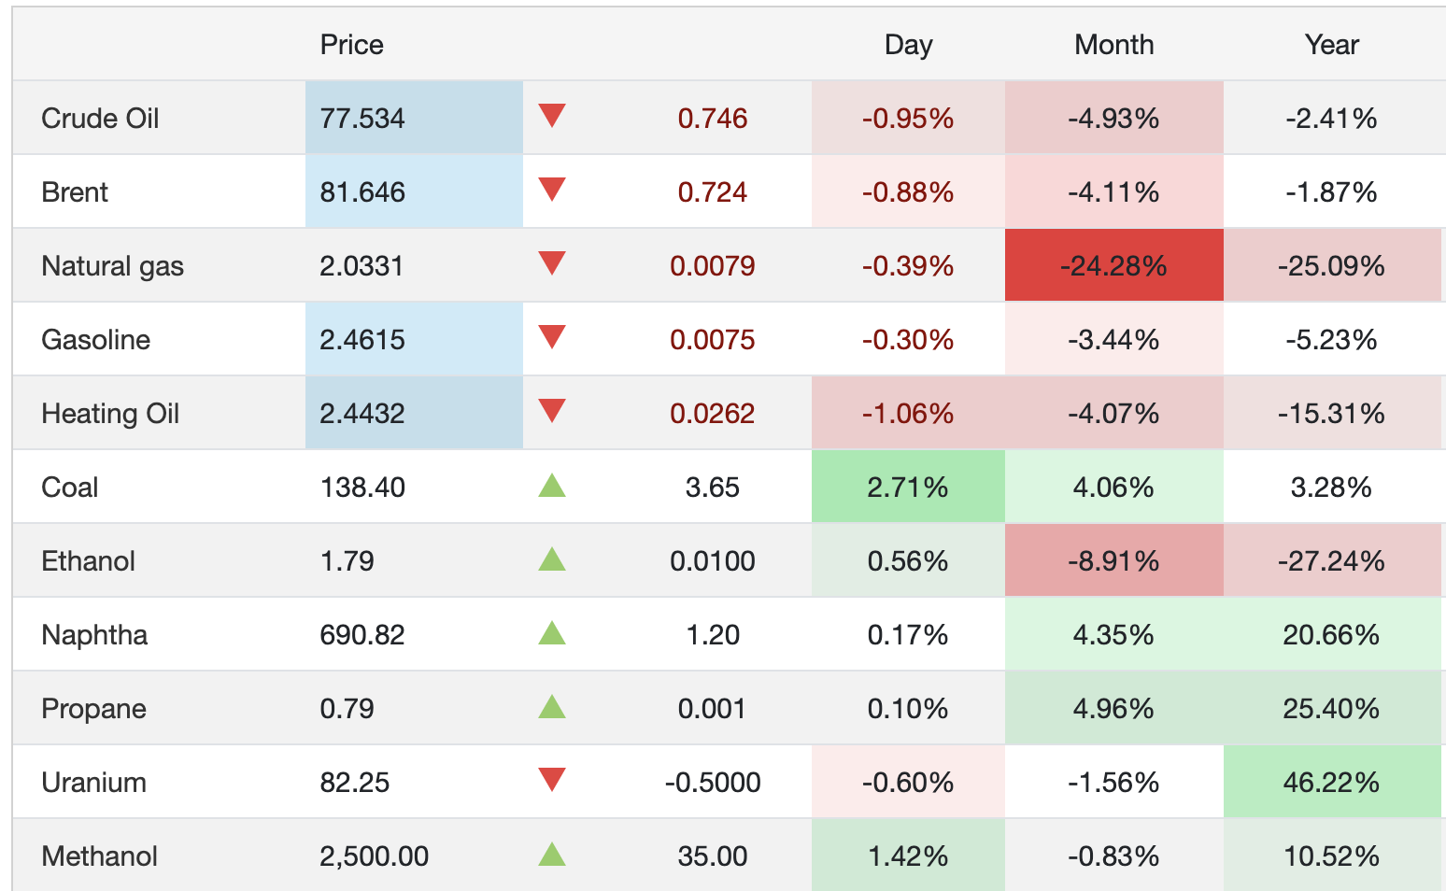Image resolution: width=1446 pixels, height=891 pixels.
Task: Open the Naphtha commodity link
Action: tap(94, 635)
